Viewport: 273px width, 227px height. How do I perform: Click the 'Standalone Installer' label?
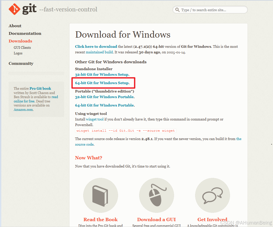tap(94, 69)
